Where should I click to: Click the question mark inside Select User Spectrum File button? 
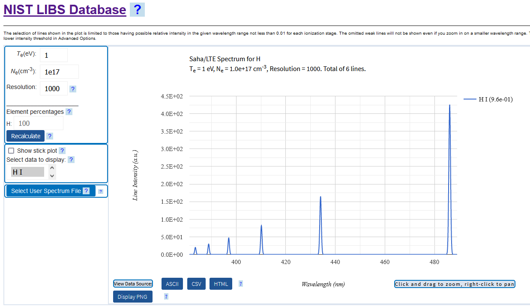tap(87, 191)
